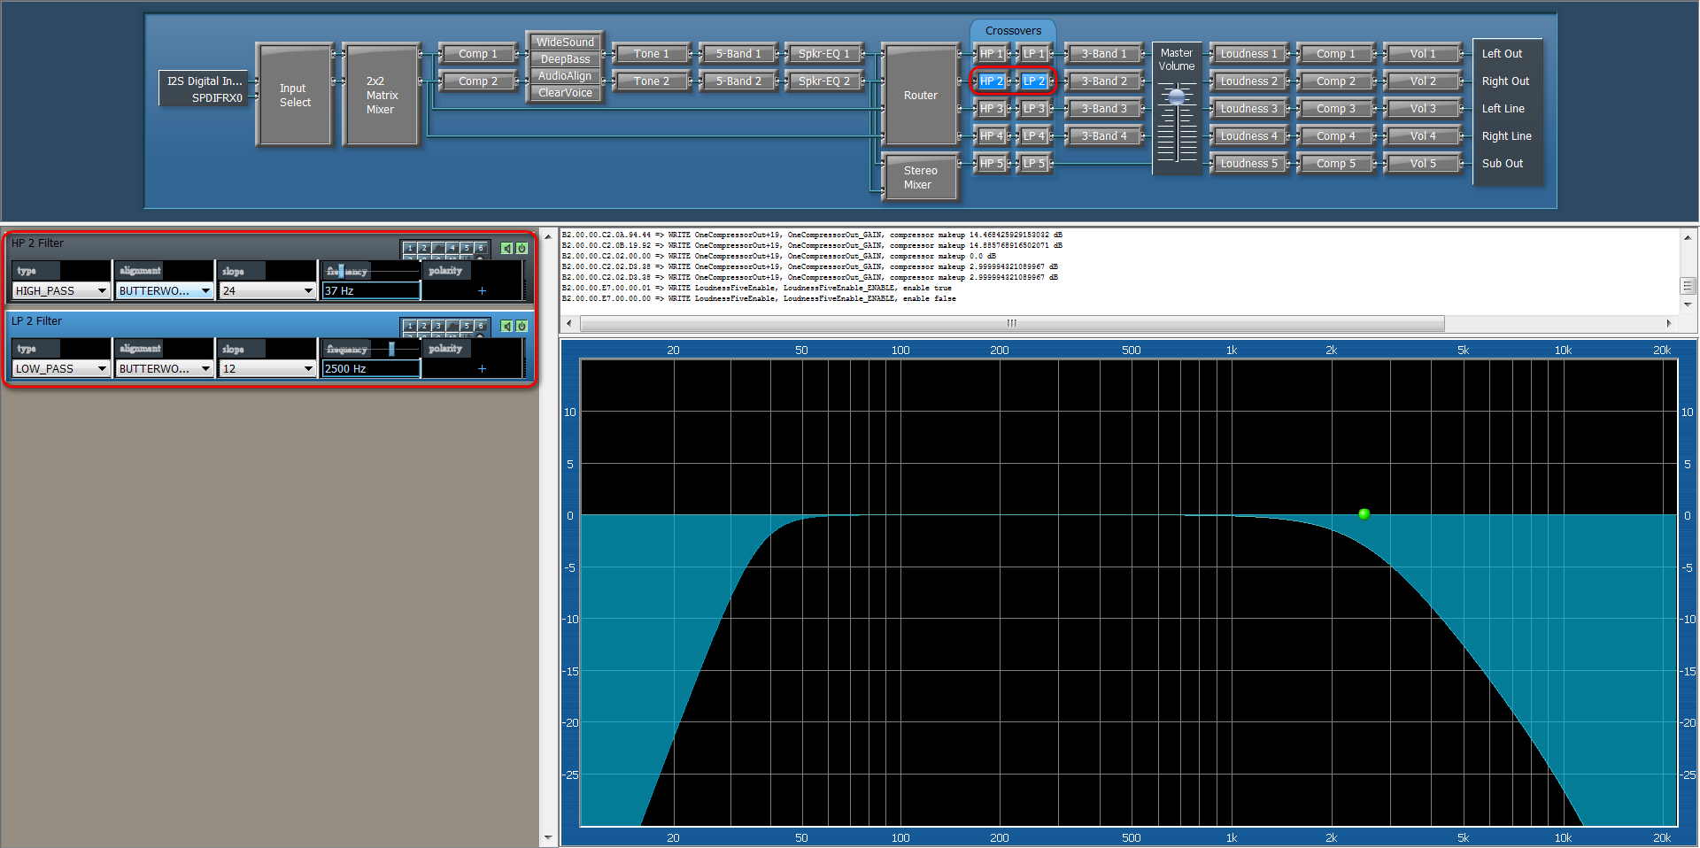This screenshot has height=848, width=1700.
Task: Open the 2x2 Matrix Mixer block
Action: point(382,96)
